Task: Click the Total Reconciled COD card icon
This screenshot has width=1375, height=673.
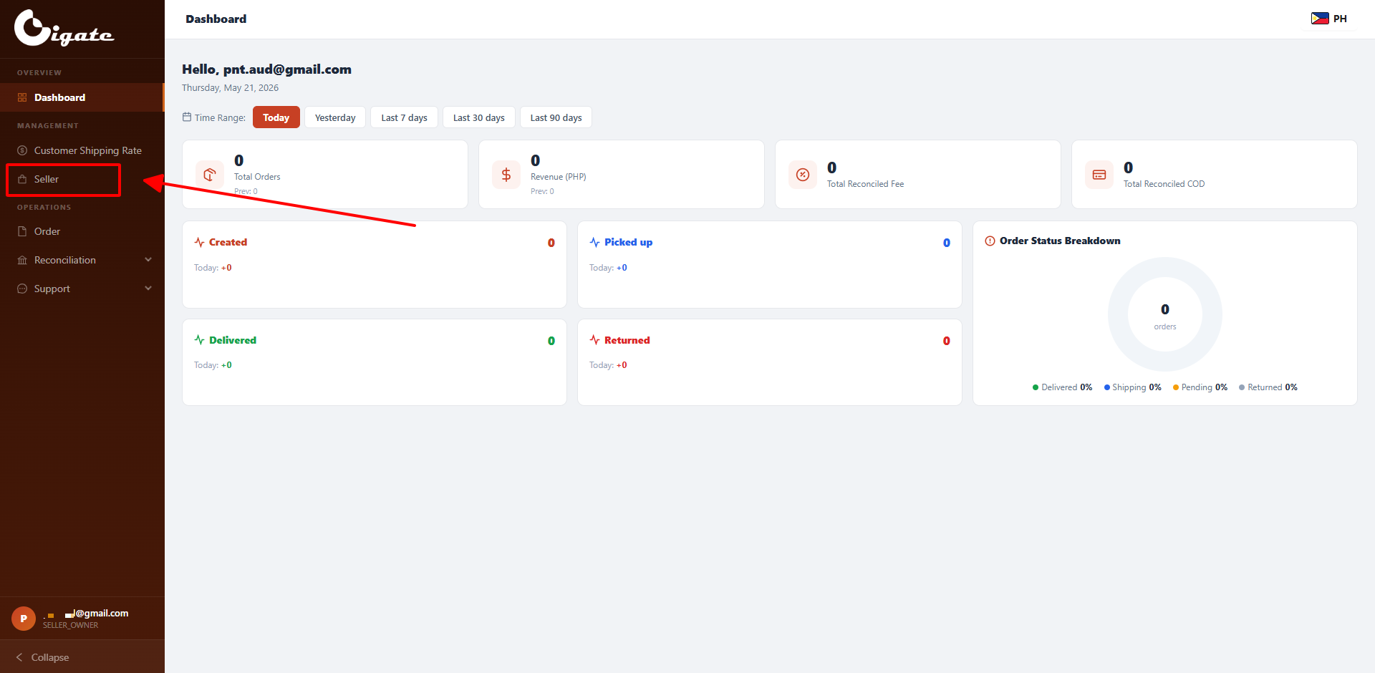Action: coord(1099,175)
